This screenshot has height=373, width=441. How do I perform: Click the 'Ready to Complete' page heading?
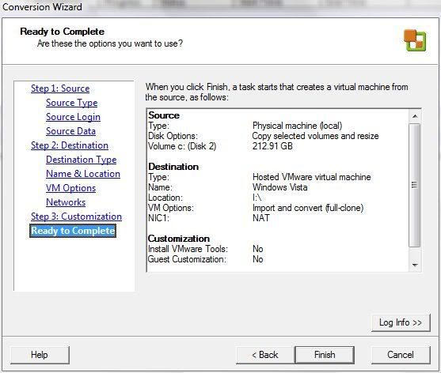coord(63,32)
